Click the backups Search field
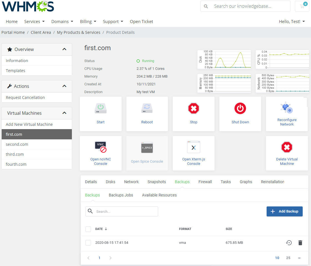This screenshot has width=311, height=266. point(122,211)
